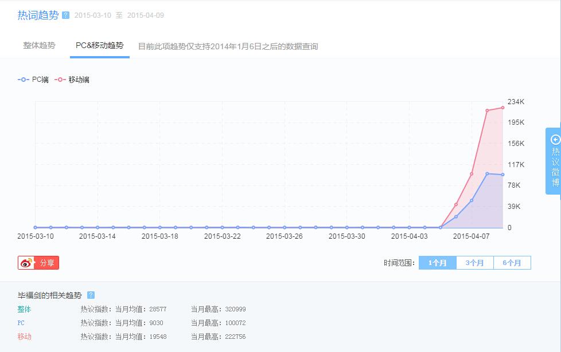561x352 pixels.
Task: Toggle the PC端 legend series
Action: (33, 80)
